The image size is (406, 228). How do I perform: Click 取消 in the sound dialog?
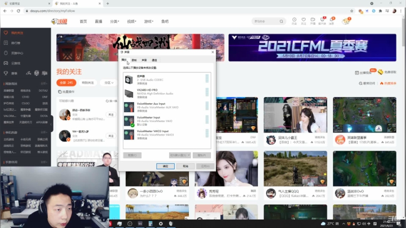point(186,166)
